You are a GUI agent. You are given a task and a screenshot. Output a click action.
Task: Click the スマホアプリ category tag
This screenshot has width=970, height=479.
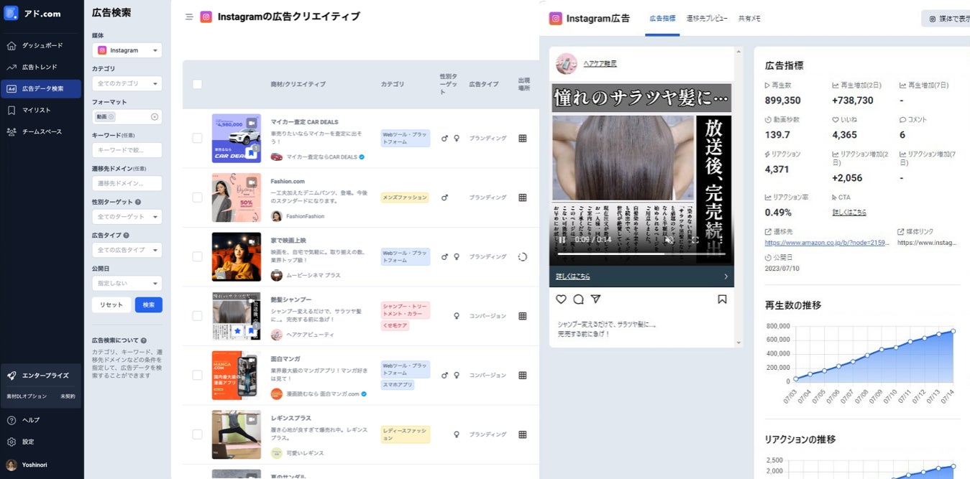(398, 385)
